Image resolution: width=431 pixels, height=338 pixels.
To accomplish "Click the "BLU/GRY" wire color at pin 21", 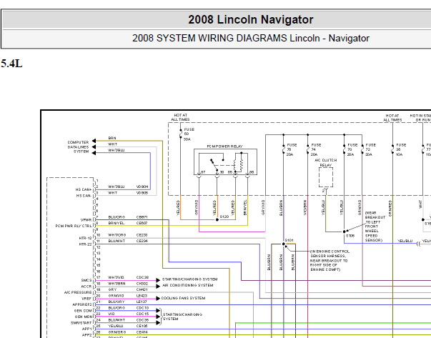I will [x=117, y=302].
